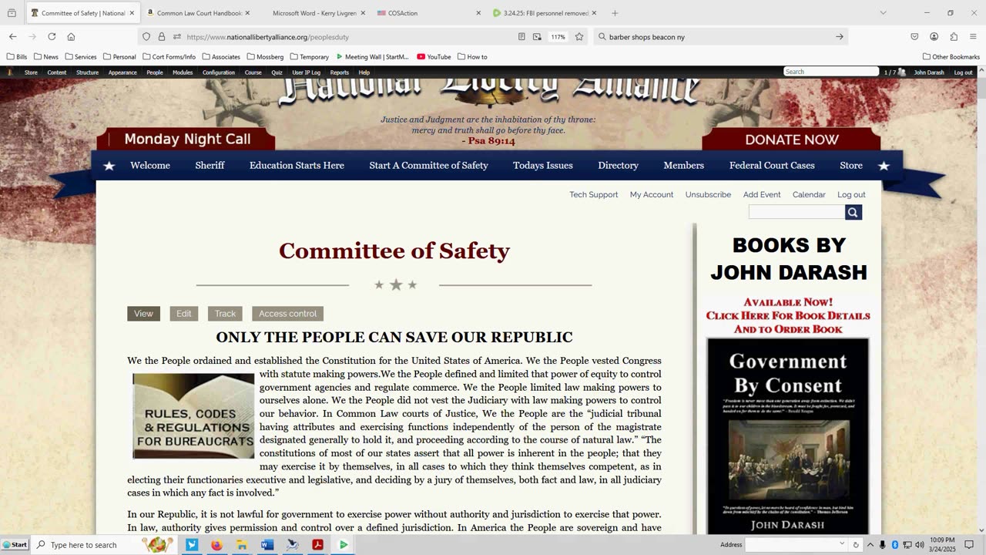986x555 pixels.
Task: Open the list all tabs dropdown arrow
Action: coord(883,13)
